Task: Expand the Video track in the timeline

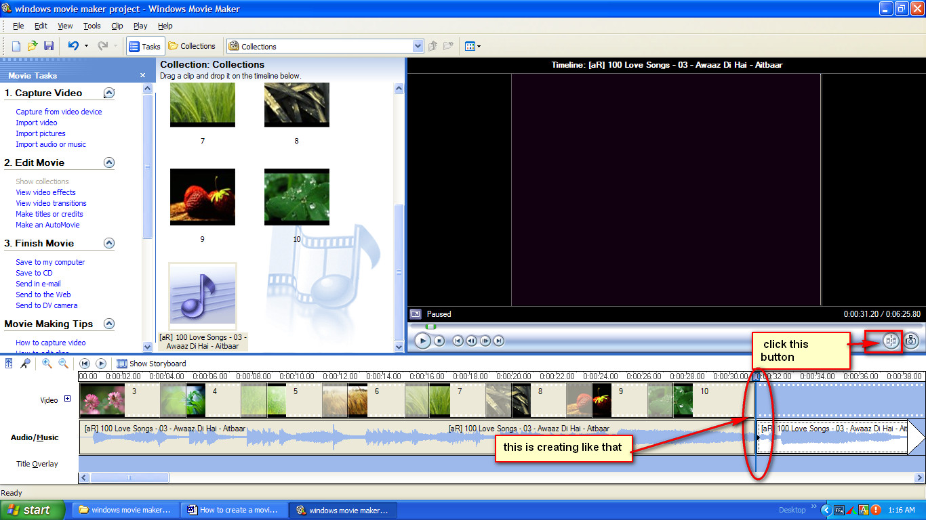Action: (67, 399)
